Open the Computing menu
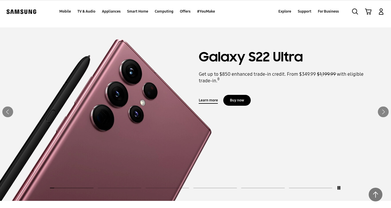Image resolution: width=391 pixels, height=208 pixels. coord(164,11)
